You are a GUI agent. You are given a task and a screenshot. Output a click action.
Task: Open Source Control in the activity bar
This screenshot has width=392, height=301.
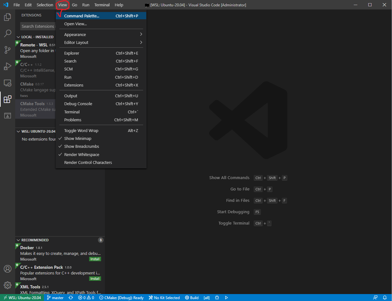pos(8,50)
